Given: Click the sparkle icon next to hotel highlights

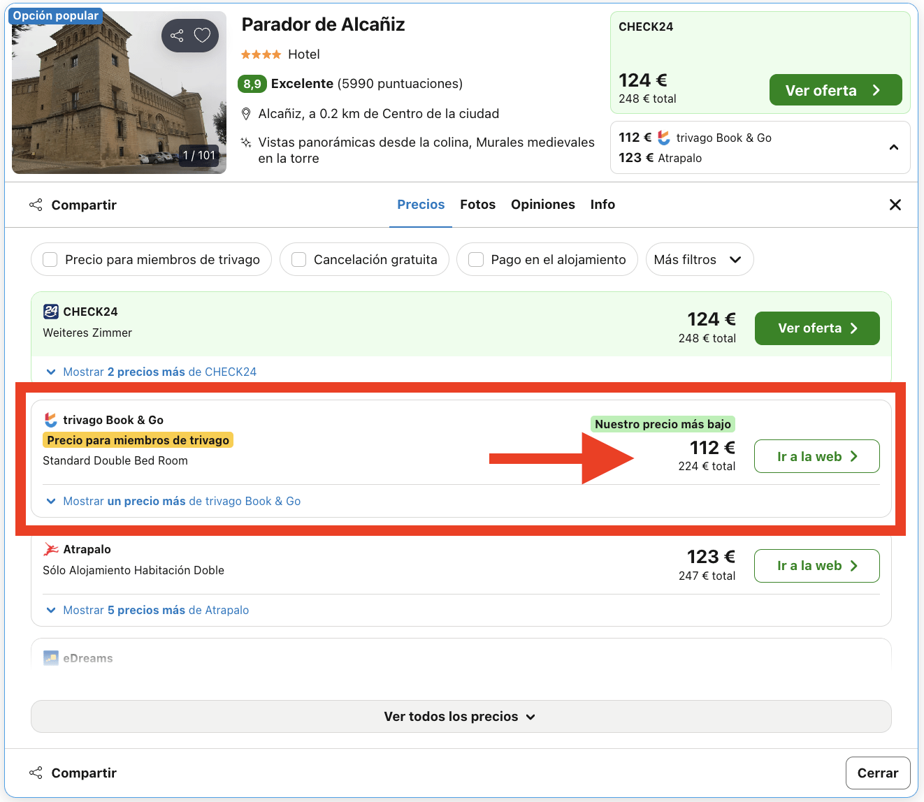Looking at the screenshot, I should [245, 142].
